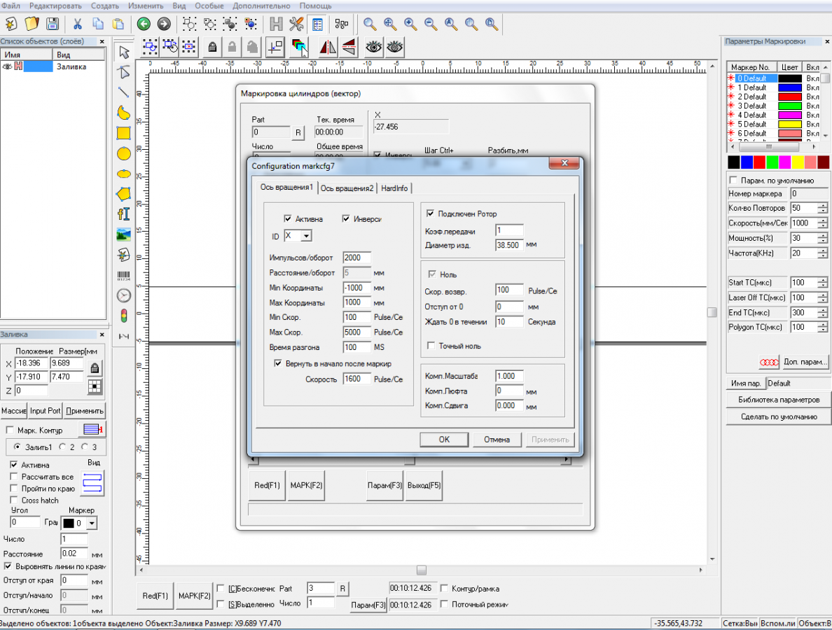
Task: Open the axis ID dropdown
Action: (x=306, y=237)
